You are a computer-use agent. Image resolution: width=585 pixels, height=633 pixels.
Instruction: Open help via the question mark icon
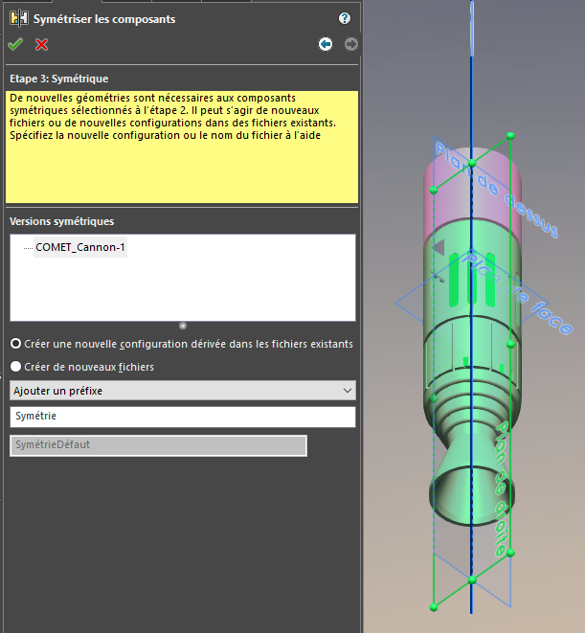[x=345, y=18]
